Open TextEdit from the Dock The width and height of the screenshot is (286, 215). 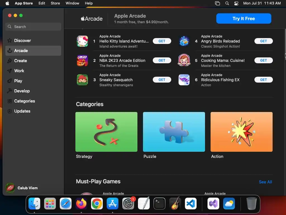[144, 203]
